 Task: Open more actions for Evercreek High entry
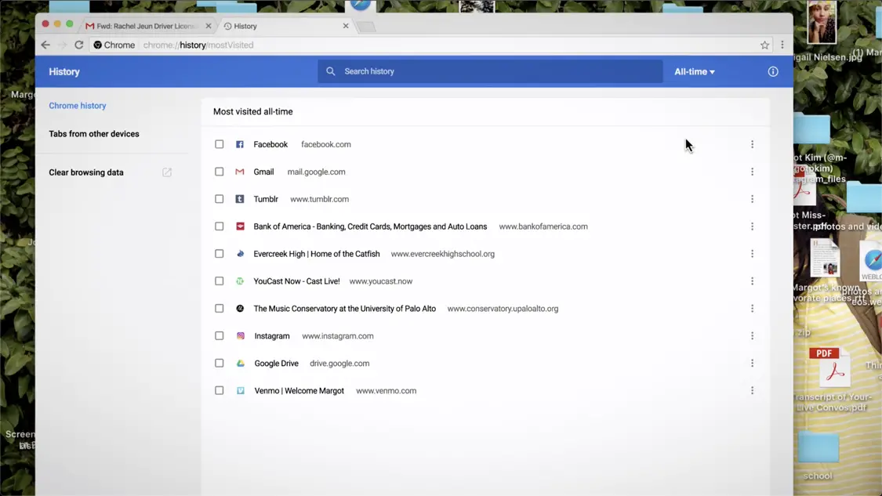pyautogui.click(x=752, y=254)
